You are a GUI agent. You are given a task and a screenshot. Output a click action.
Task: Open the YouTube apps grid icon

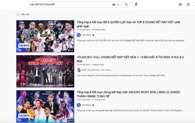pos(188,4)
